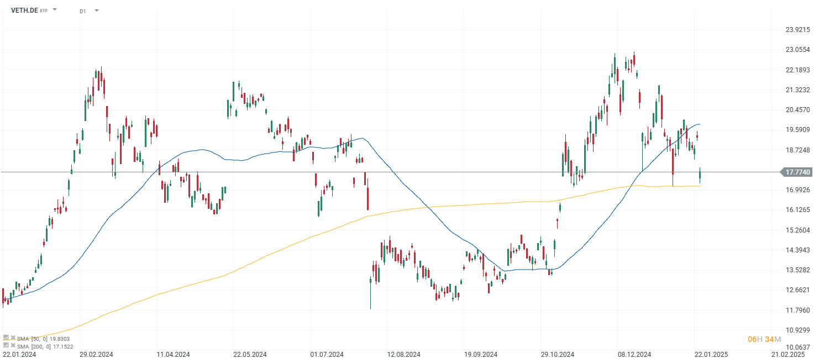Click the 08.12.2024 date axis label
The width and height of the screenshot is (819, 364).
click(634, 355)
